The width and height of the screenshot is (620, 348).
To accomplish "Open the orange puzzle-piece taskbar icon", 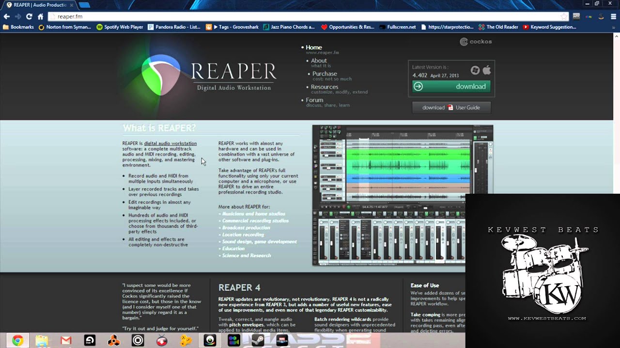I will [x=186, y=341].
